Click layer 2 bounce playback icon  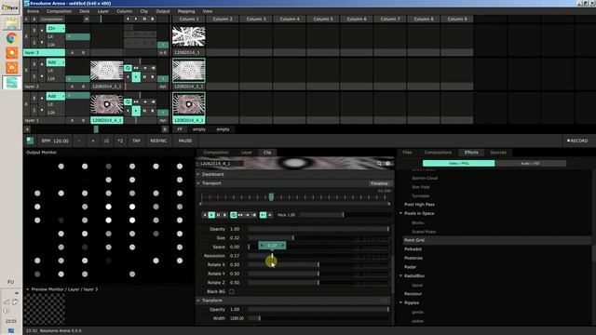click(x=136, y=68)
